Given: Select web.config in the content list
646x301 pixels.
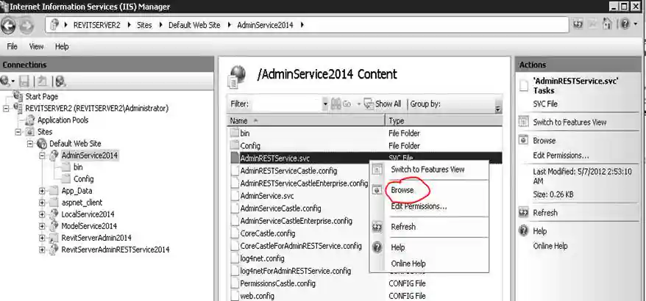Looking at the screenshot, I should point(256,296).
